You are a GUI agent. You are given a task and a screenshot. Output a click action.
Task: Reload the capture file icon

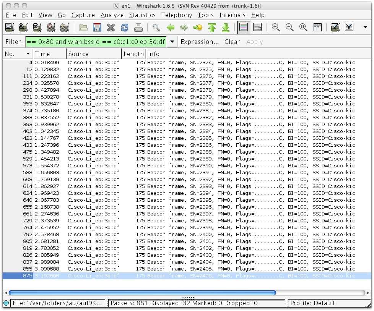(125, 28)
